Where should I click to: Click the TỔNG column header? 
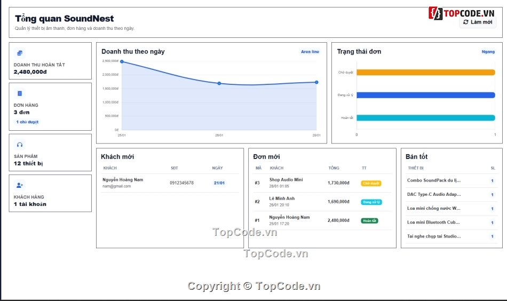pos(334,168)
